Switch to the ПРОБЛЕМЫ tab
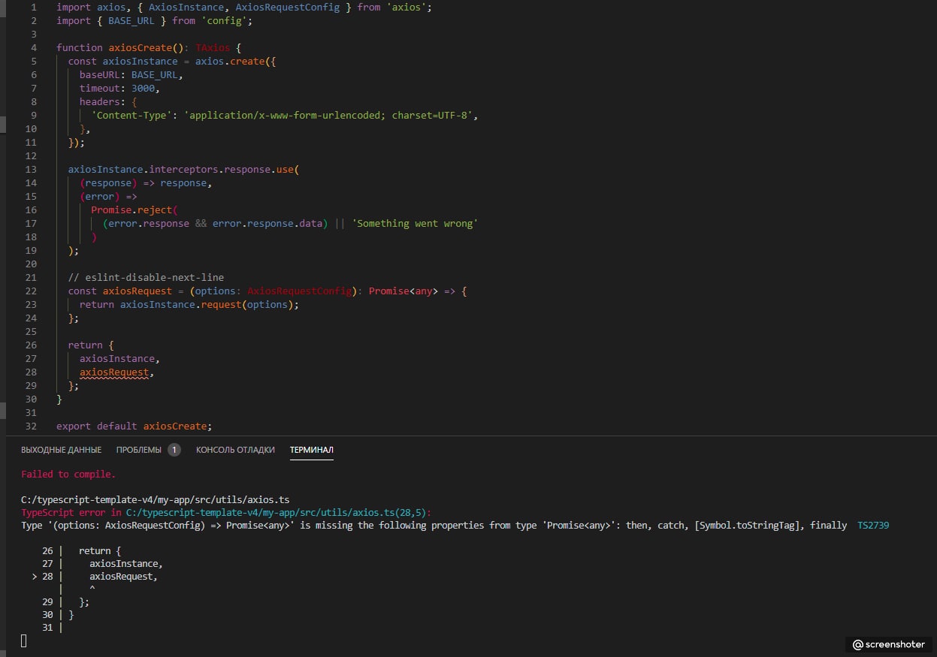The image size is (937, 657). tap(138, 450)
